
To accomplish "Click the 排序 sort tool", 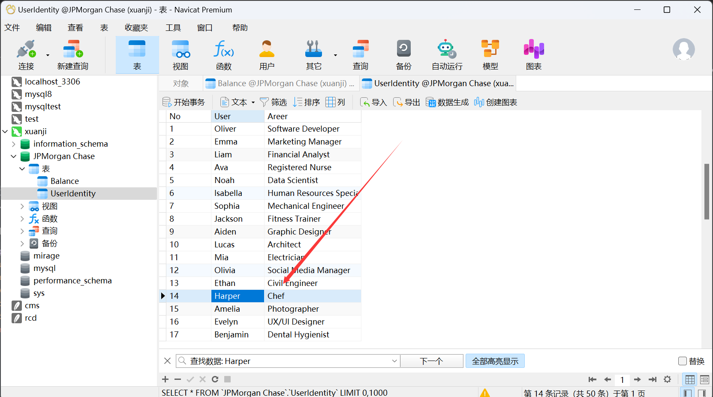I will pyautogui.click(x=307, y=102).
